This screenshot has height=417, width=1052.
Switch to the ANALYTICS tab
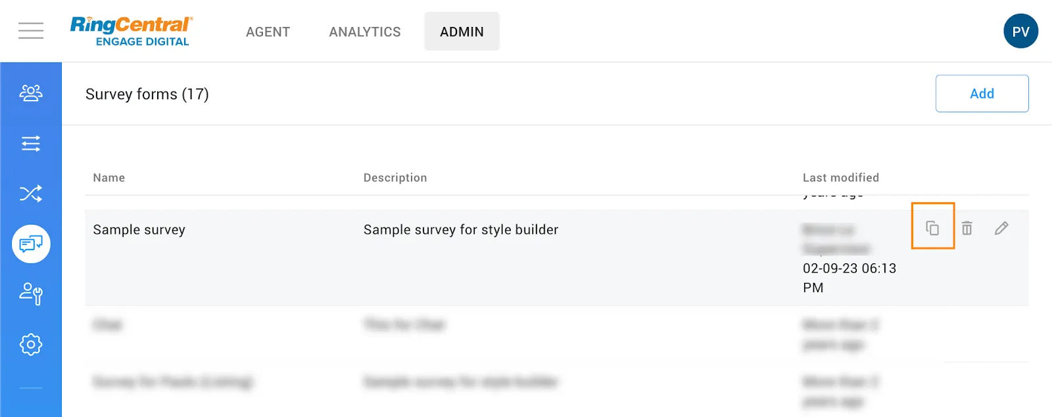(x=365, y=32)
